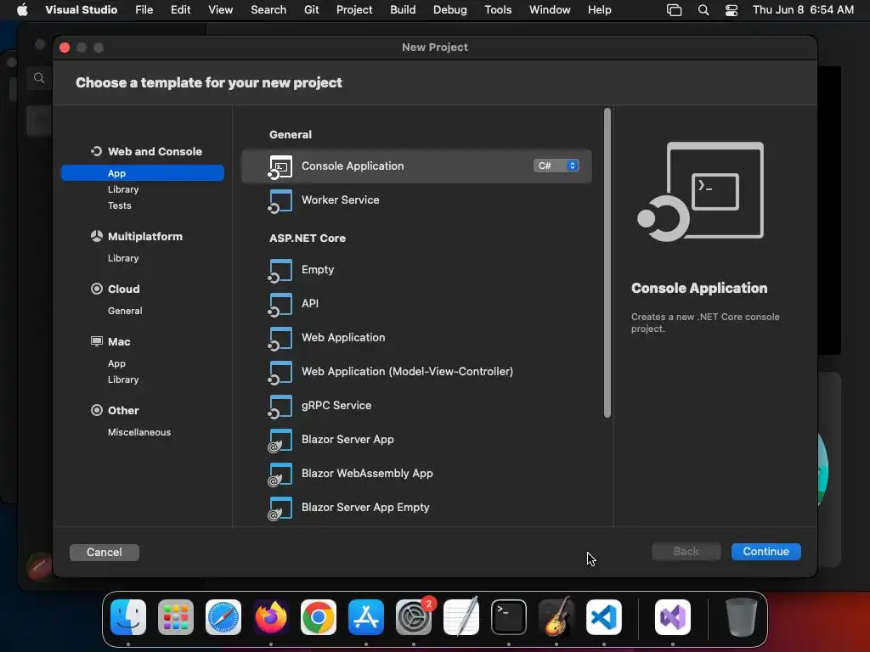Click the Cancel button

(105, 552)
